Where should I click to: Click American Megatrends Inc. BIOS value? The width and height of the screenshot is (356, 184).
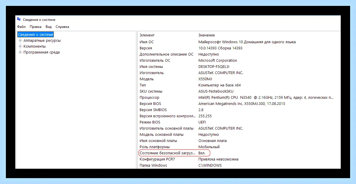[x=242, y=104]
